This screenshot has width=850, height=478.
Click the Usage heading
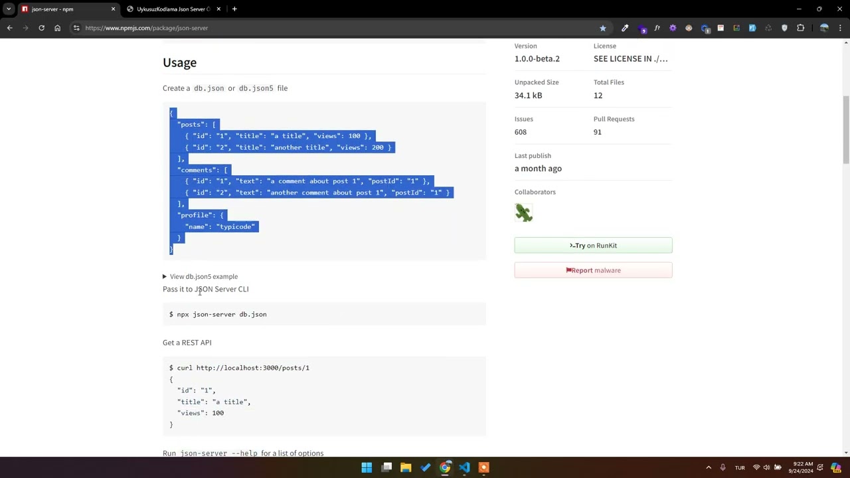179,62
